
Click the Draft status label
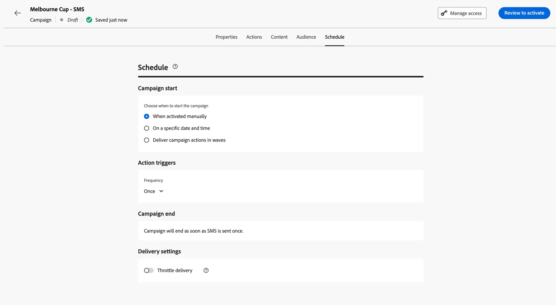(73, 20)
